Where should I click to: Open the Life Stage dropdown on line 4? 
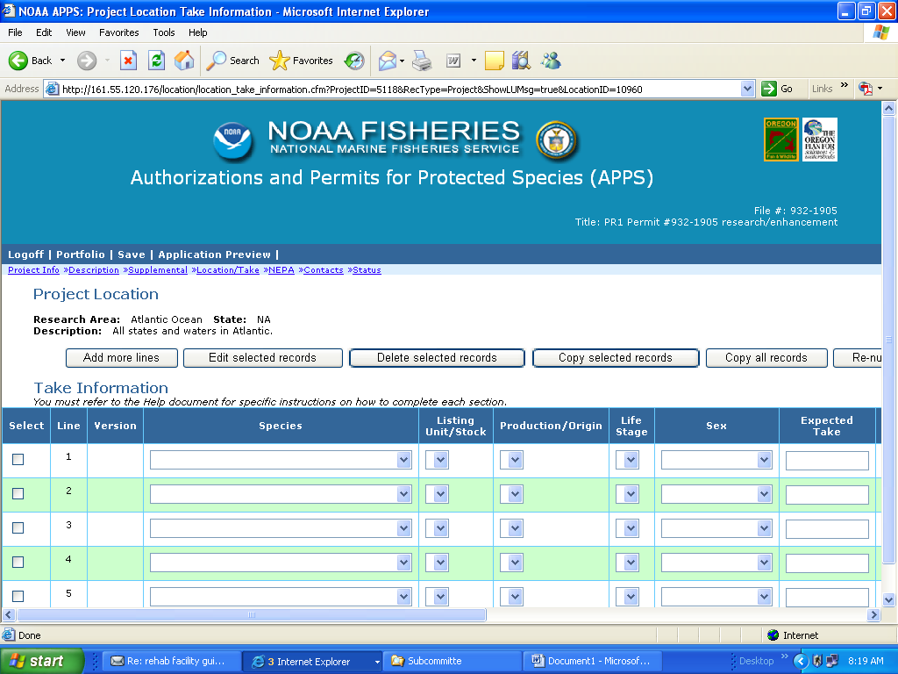tap(631, 563)
